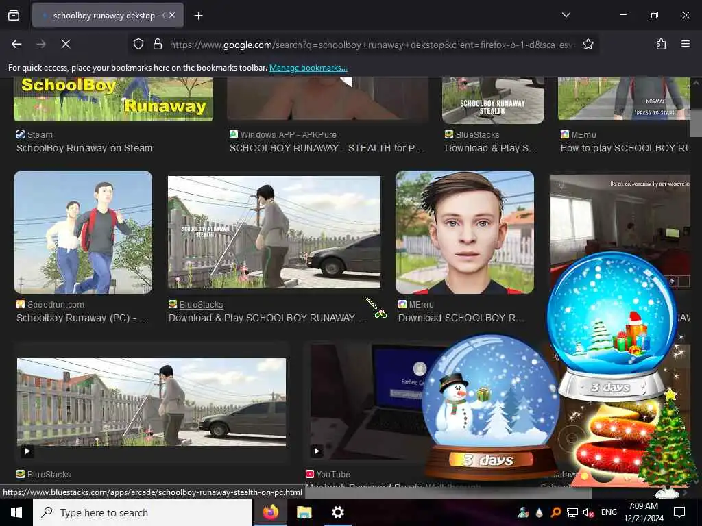Viewport: 702px width, 526px height.
Task: Open SchoolBoy Runaway Steam banner image
Action: (x=113, y=99)
